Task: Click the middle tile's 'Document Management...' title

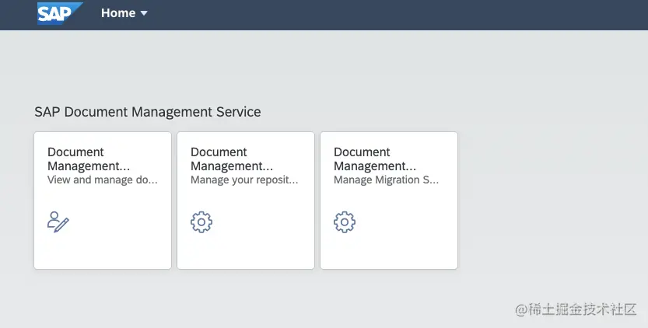Action: click(232, 159)
